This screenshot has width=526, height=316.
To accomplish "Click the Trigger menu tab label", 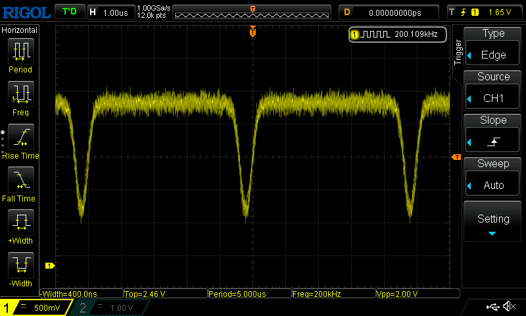I will (x=458, y=52).
